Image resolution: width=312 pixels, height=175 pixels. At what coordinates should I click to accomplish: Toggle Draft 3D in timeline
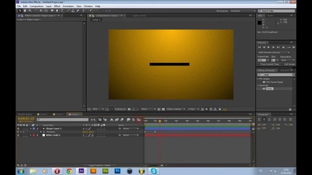pos(105,120)
